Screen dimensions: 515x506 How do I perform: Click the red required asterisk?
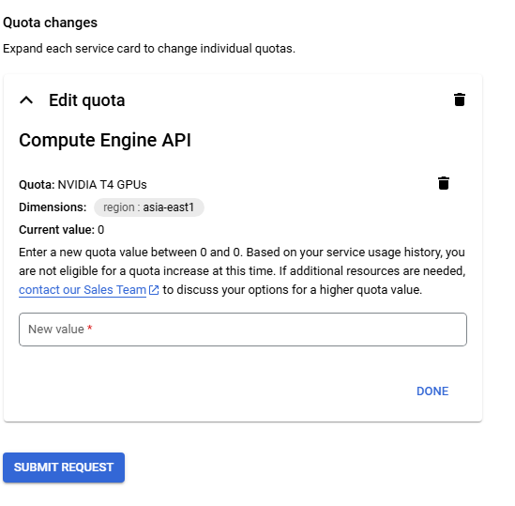[x=90, y=329]
